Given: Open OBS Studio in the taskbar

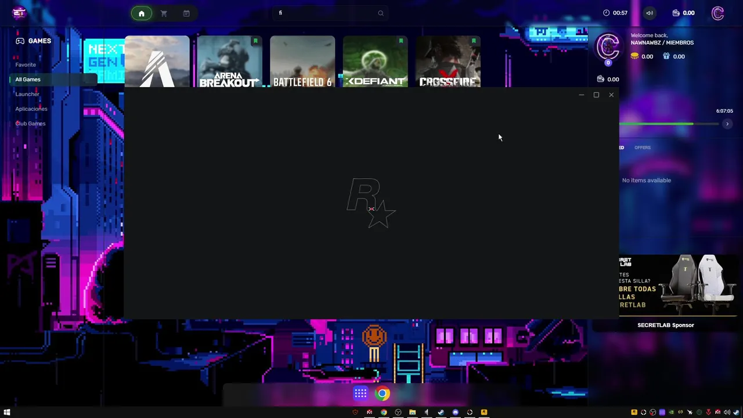Looking at the screenshot, I should point(398,412).
